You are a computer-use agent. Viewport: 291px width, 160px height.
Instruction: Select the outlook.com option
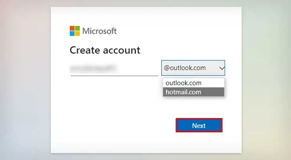point(193,83)
